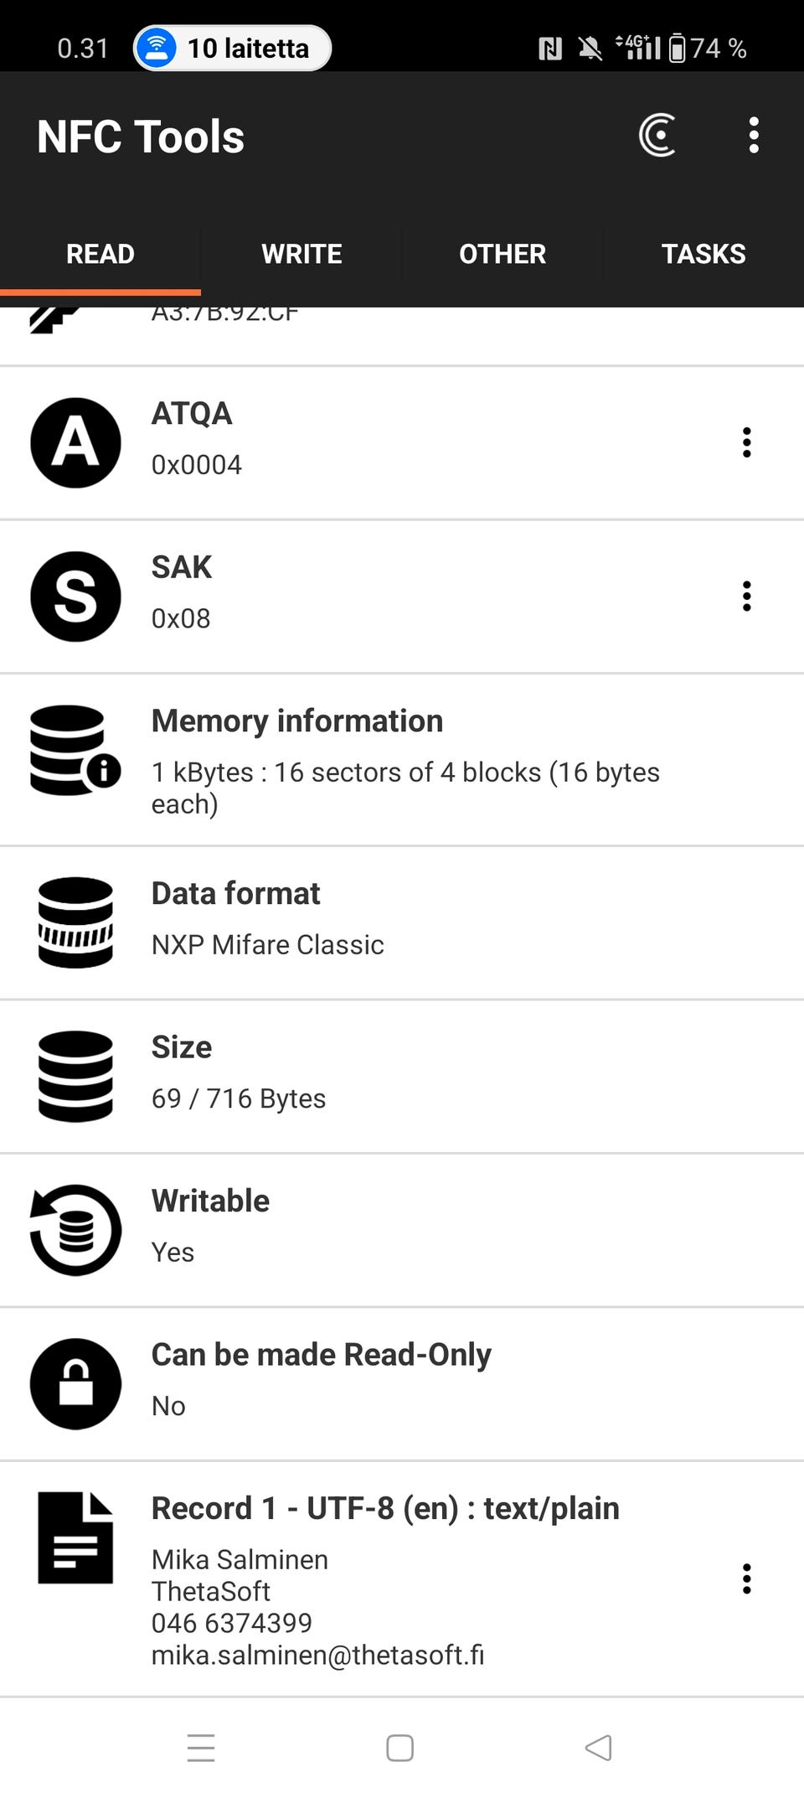Tap the Memory information database icon
Screen dimensions: 804x1798
click(x=75, y=751)
